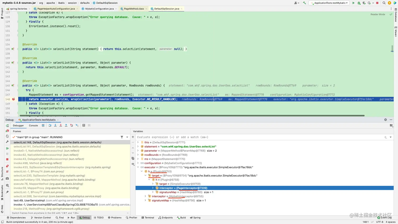Screen dimensions: 398x224
Task: Open the Version Control tool window
Action: 41,218
